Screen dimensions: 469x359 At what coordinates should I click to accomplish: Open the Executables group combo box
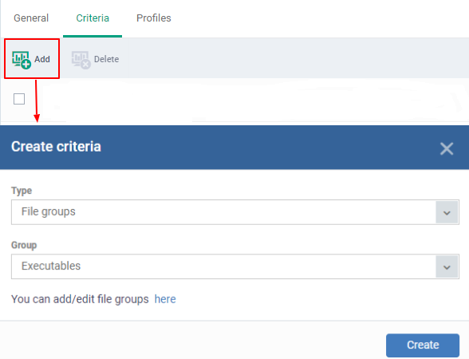point(235,266)
